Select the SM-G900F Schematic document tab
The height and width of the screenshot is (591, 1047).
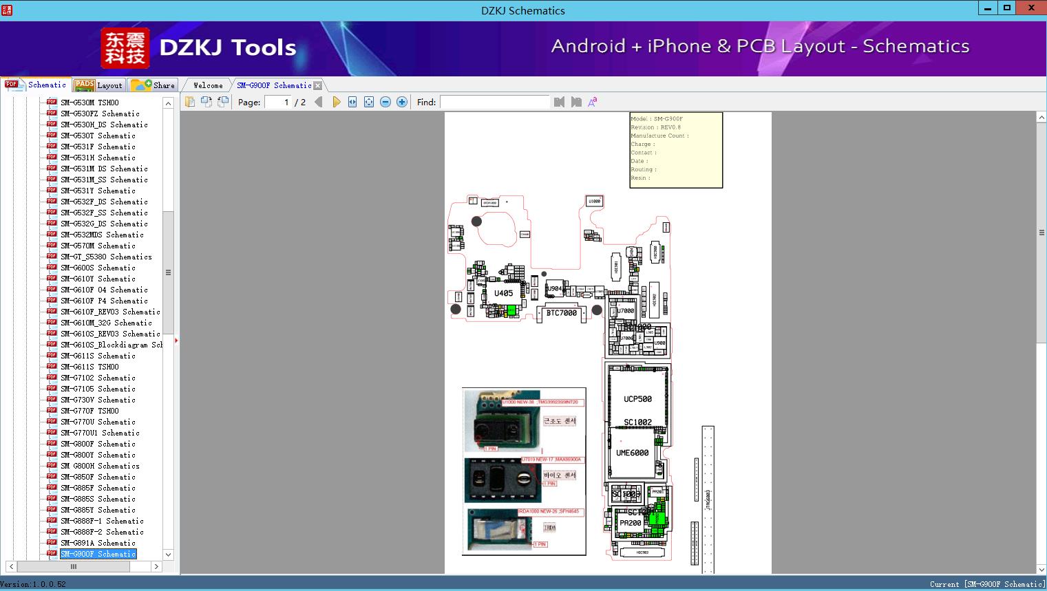tap(274, 85)
